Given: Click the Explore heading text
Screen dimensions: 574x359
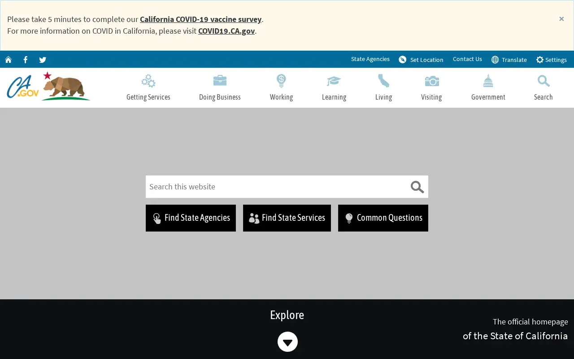Looking at the screenshot, I should click(x=287, y=315).
